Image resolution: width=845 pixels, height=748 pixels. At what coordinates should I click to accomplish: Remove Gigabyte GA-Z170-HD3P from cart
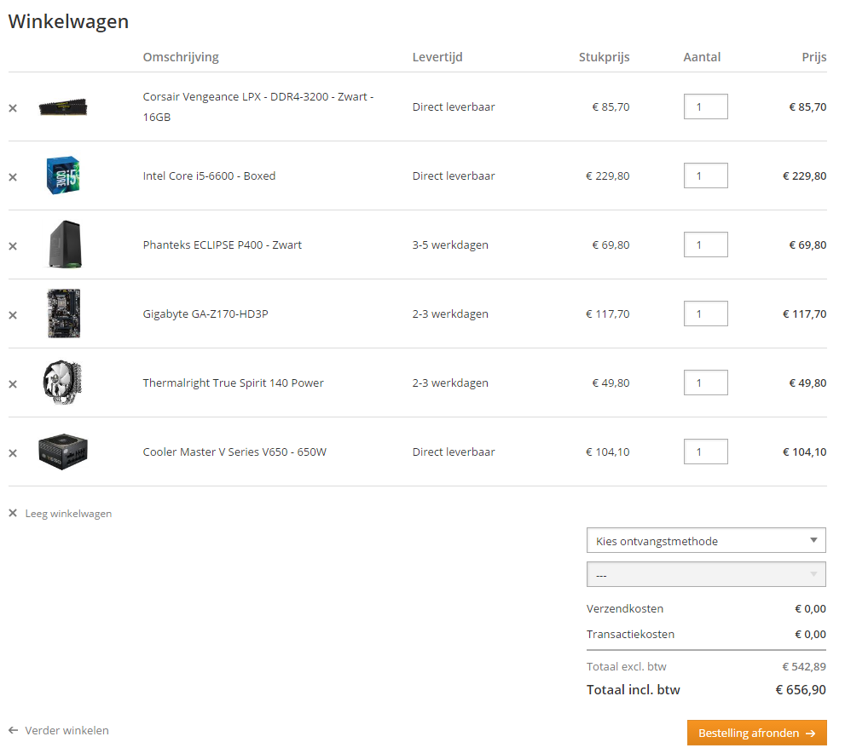[13, 315]
